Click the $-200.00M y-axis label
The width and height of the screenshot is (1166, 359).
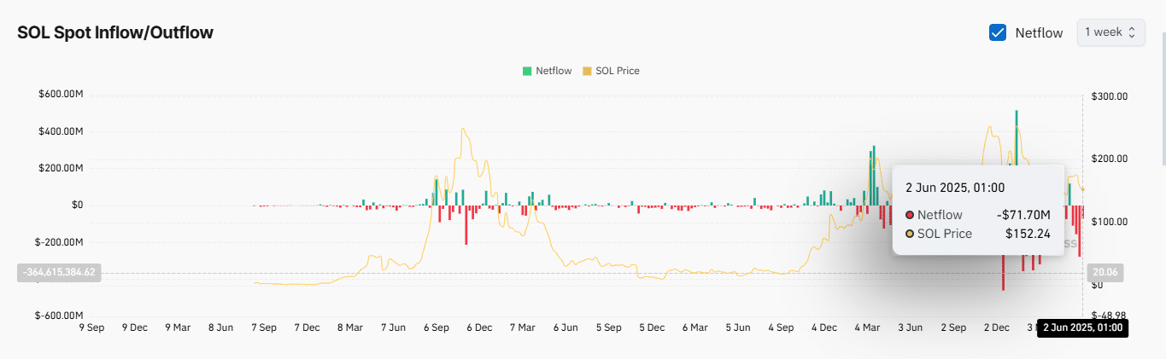[x=58, y=242]
